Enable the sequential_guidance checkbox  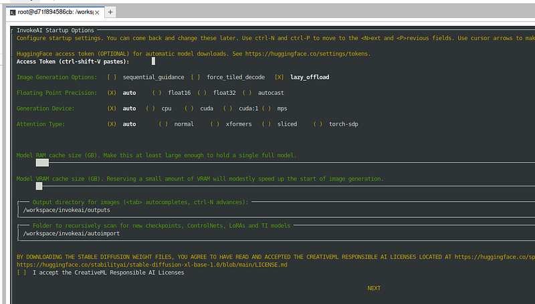point(111,77)
